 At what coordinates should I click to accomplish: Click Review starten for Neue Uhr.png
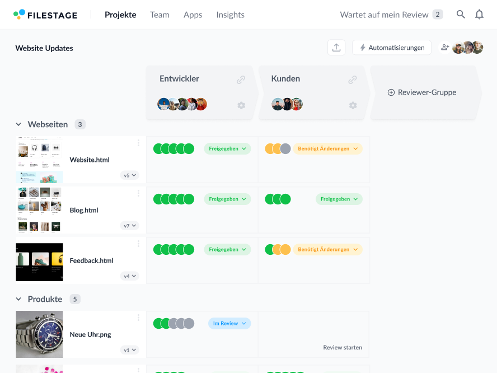tap(343, 347)
